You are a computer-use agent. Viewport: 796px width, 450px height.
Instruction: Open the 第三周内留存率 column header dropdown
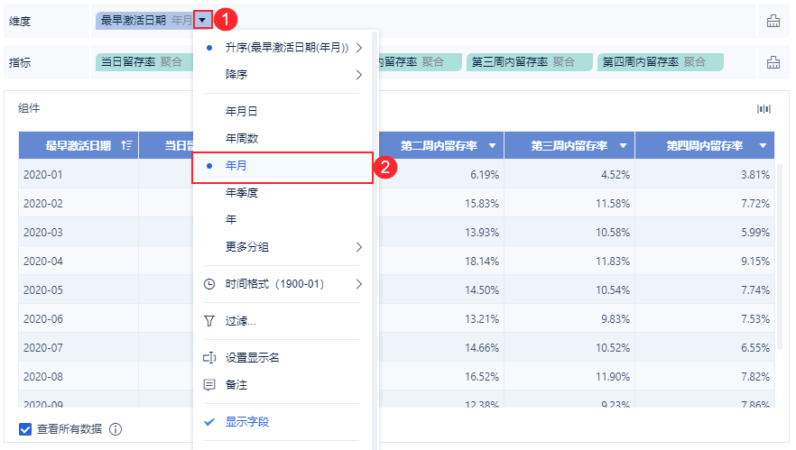click(x=624, y=146)
